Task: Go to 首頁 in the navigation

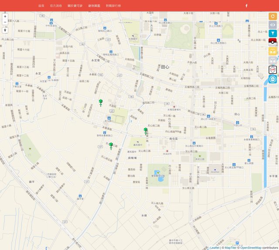Action: [41, 6]
